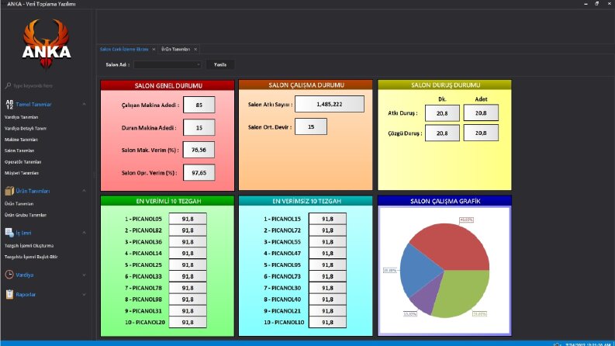The width and height of the screenshot is (615, 346).
Task: Click the value field for PICANOL82
Action: [x=188, y=230]
